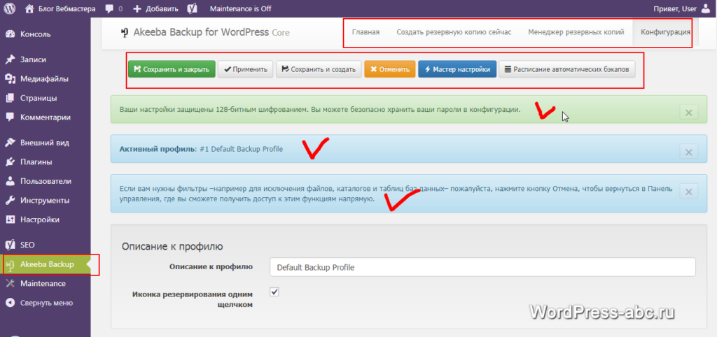This screenshot has width=717, height=337.
Task: Click the Отменить button
Action: click(x=389, y=69)
